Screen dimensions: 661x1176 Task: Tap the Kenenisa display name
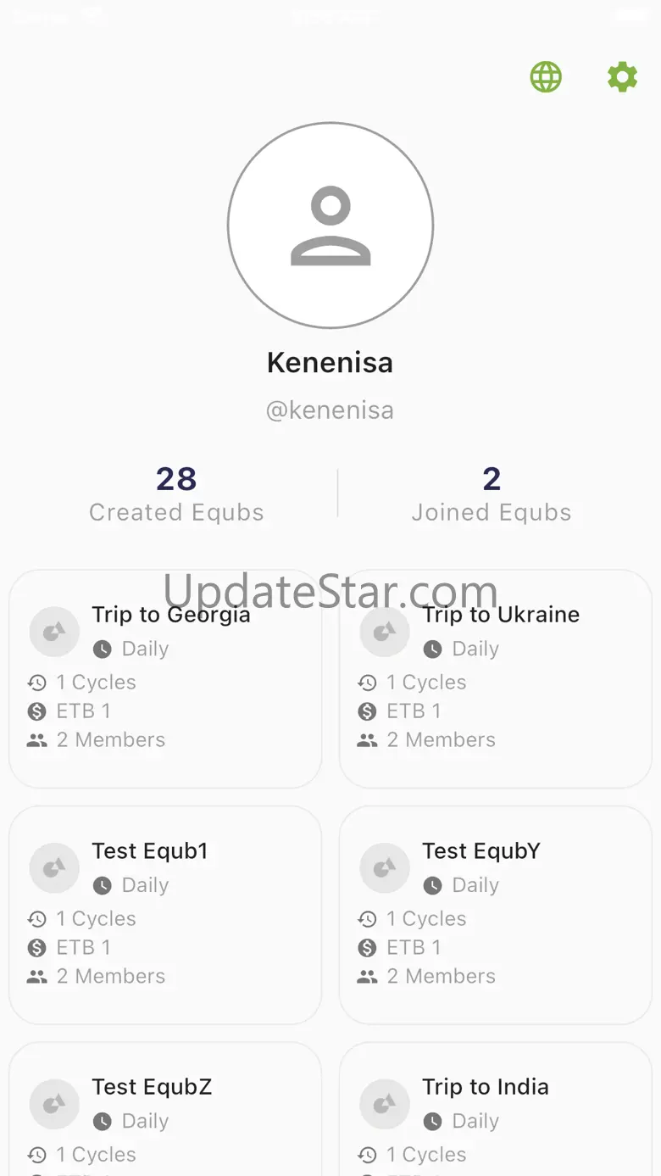tap(330, 363)
